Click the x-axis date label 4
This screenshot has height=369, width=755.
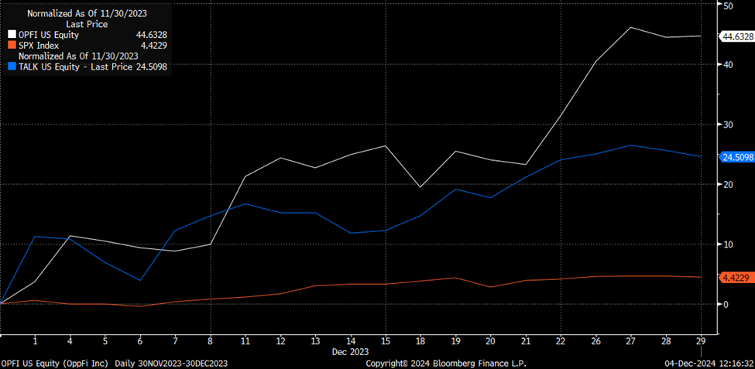[x=70, y=342]
